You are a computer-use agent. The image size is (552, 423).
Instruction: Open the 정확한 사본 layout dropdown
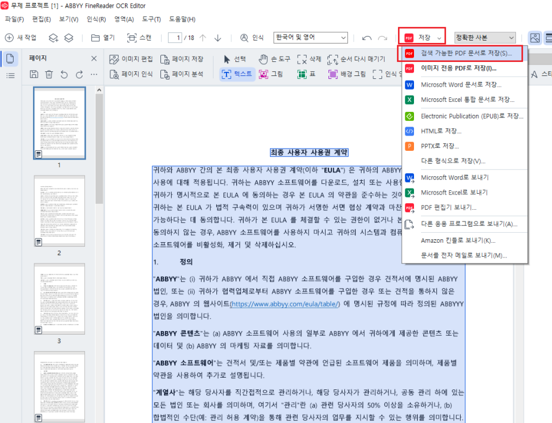tap(485, 37)
